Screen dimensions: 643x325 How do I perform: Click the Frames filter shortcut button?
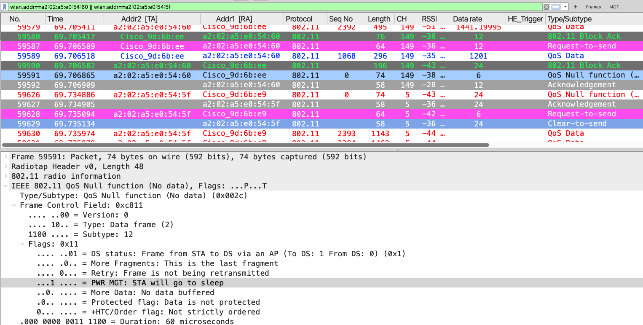[x=593, y=7]
